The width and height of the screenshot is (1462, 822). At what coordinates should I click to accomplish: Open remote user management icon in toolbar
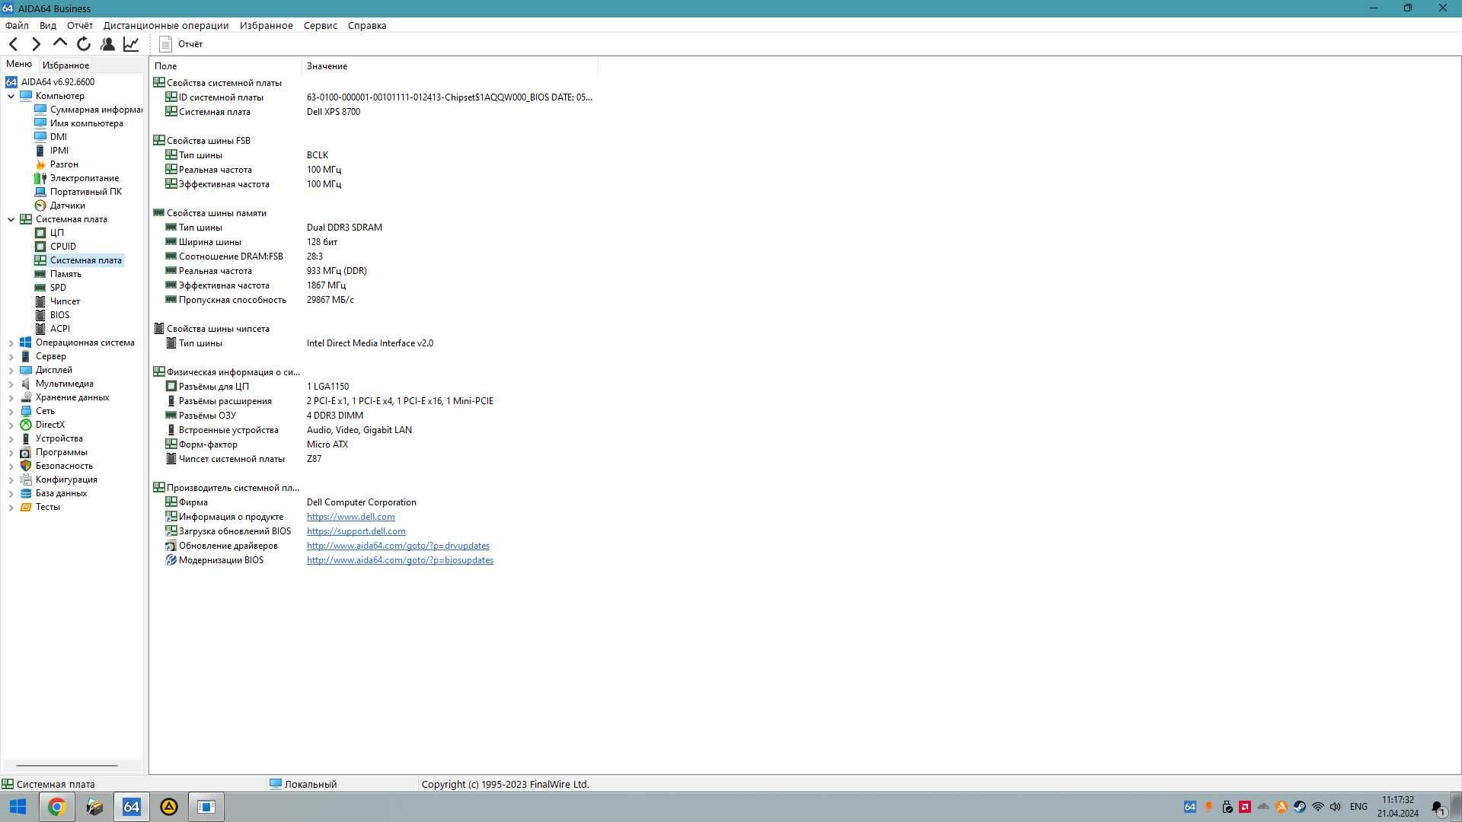pyautogui.click(x=107, y=44)
